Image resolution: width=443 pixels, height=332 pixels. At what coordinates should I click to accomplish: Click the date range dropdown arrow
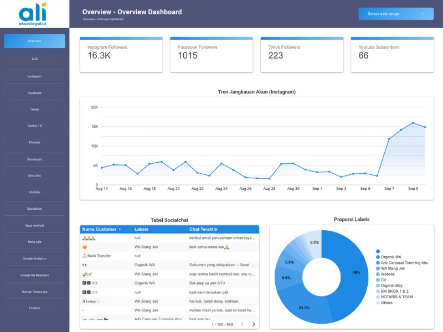pos(423,14)
